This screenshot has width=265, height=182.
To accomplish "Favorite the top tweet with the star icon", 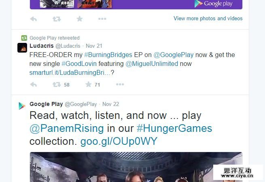I will coord(79,19).
